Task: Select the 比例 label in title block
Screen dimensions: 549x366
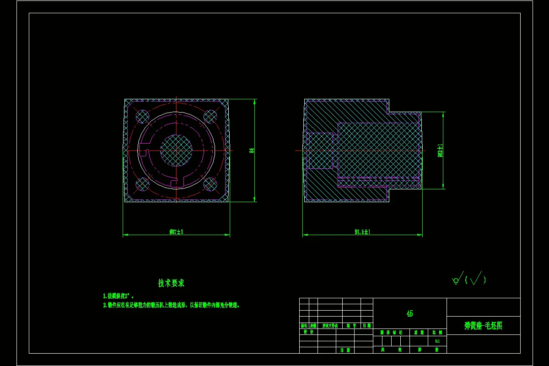Action: click(437, 333)
